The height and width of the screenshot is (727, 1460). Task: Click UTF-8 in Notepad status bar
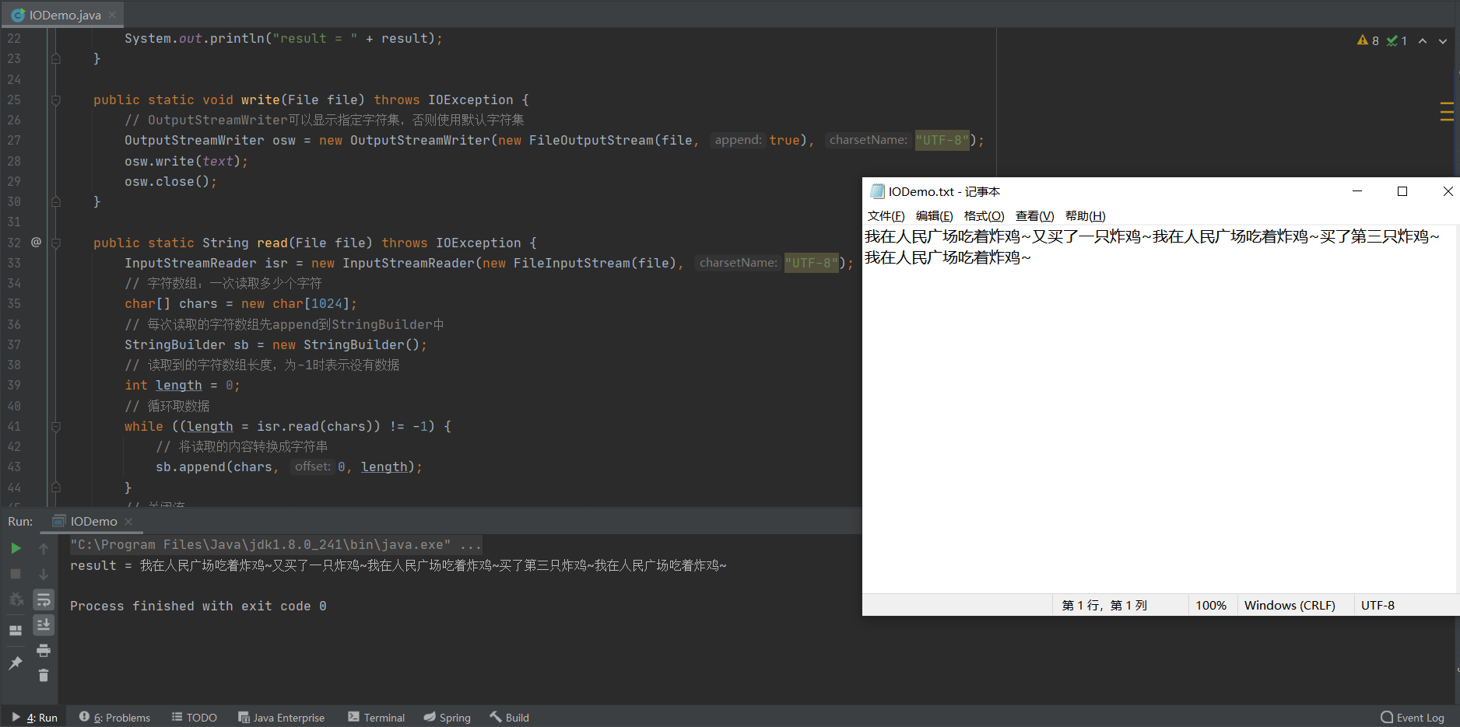(x=1378, y=606)
